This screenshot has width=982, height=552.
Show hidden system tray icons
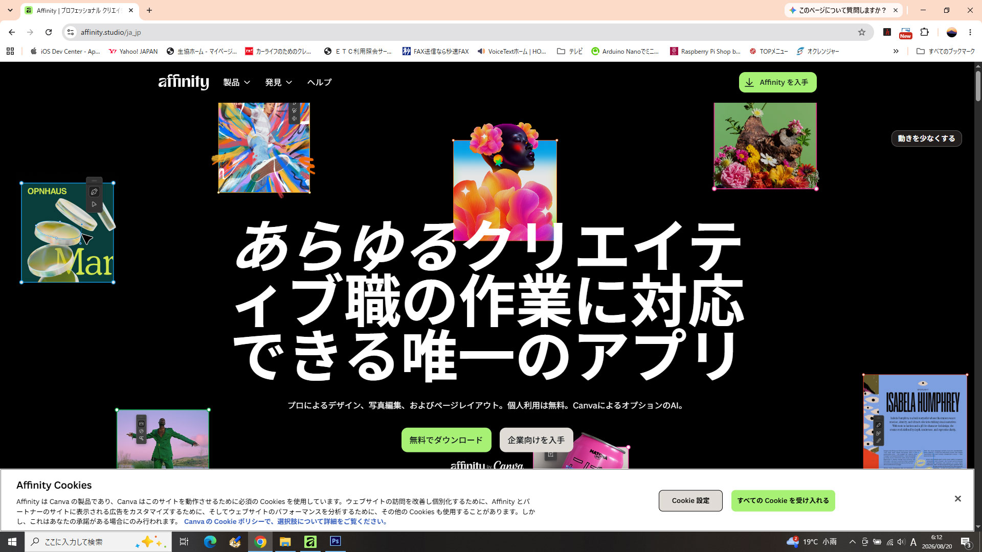(852, 542)
